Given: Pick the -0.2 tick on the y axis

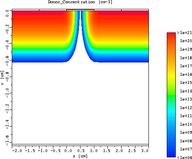Looking at the screenshot, I should click(7, 29).
